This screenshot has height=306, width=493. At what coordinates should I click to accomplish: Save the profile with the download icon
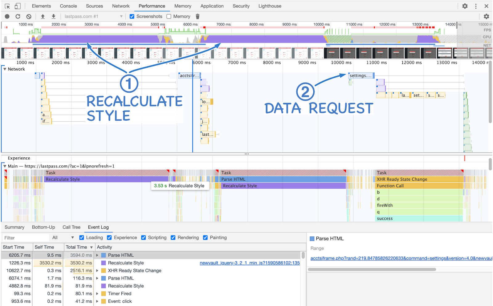tap(54, 16)
